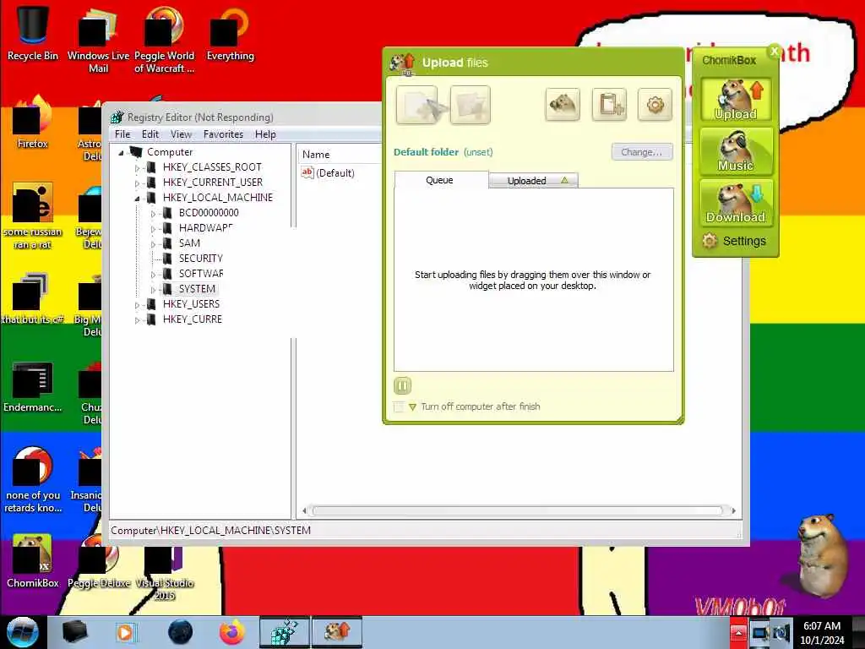The height and width of the screenshot is (649, 865).
Task: Click the pause queue icon in Upload window
Action: click(x=402, y=385)
